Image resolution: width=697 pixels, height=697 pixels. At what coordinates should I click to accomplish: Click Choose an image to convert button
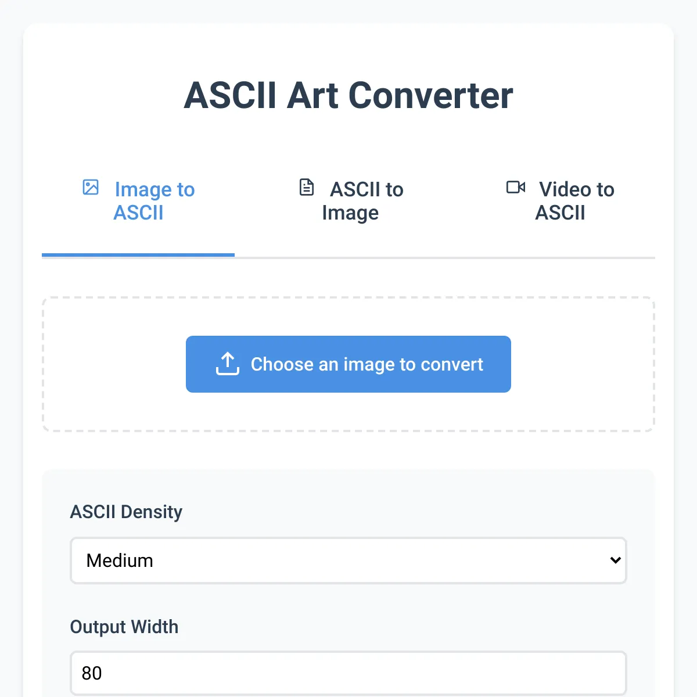(348, 364)
